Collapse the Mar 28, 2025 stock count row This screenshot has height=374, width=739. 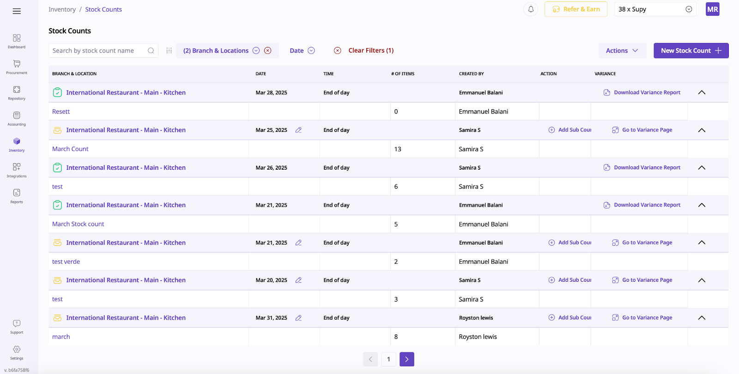point(702,93)
